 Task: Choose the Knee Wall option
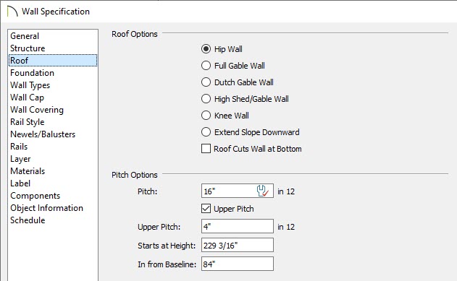206,116
